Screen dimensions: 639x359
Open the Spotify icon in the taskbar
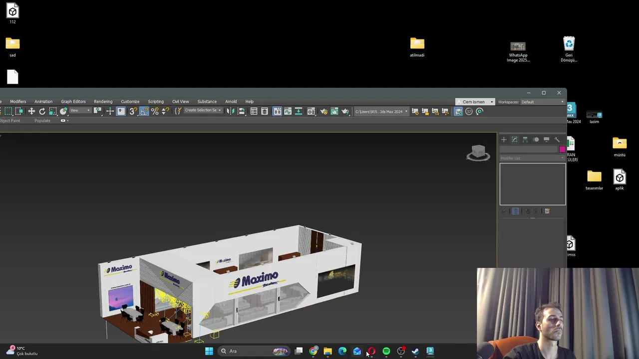tap(386, 351)
